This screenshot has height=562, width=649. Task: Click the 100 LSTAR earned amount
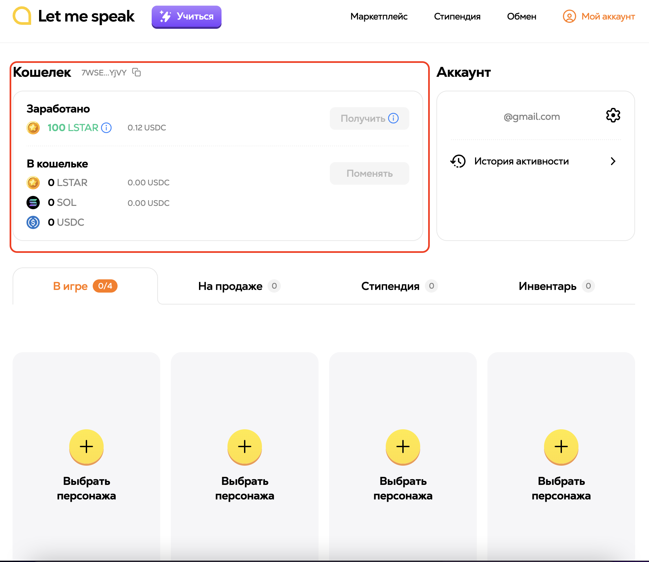point(73,128)
